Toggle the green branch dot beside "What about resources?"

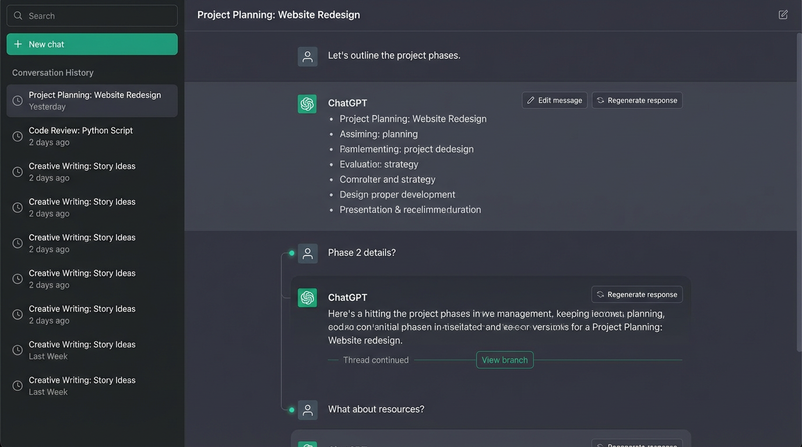pos(291,409)
